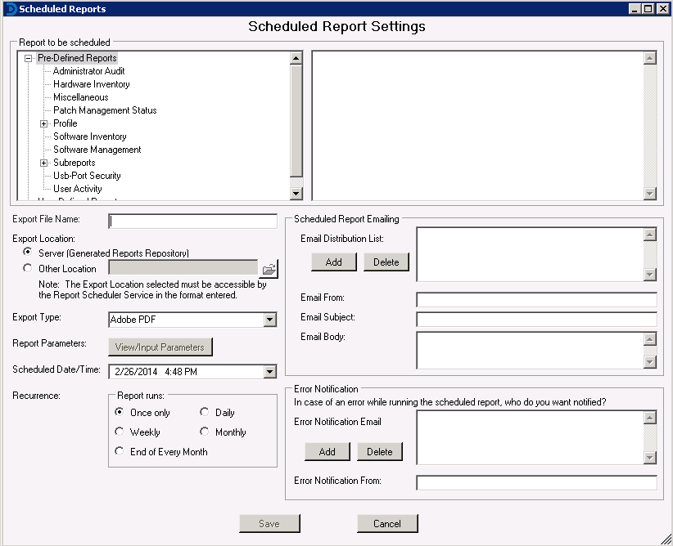
Task: Select the Other Location export option
Action: (29, 268)
